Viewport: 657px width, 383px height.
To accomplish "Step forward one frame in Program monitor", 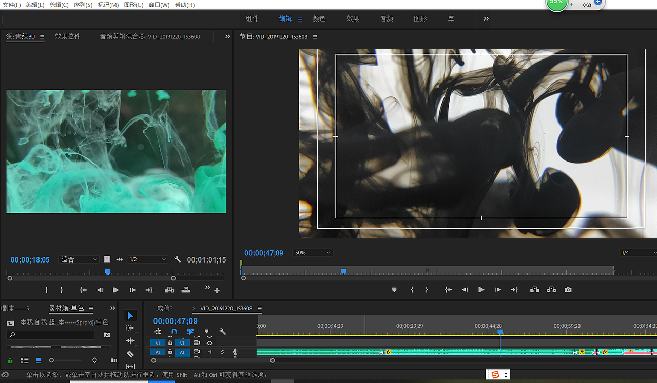I will [x=498, y=290].
